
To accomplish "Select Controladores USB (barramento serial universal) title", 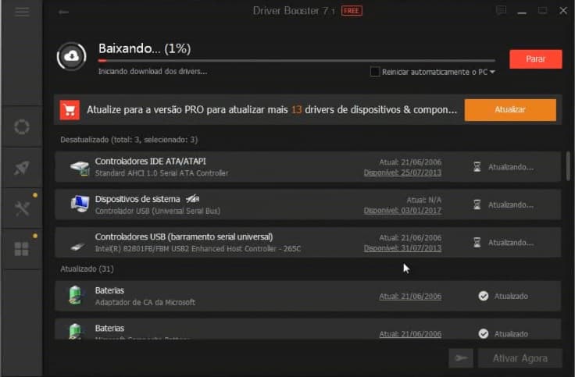I will coord(184,237).
